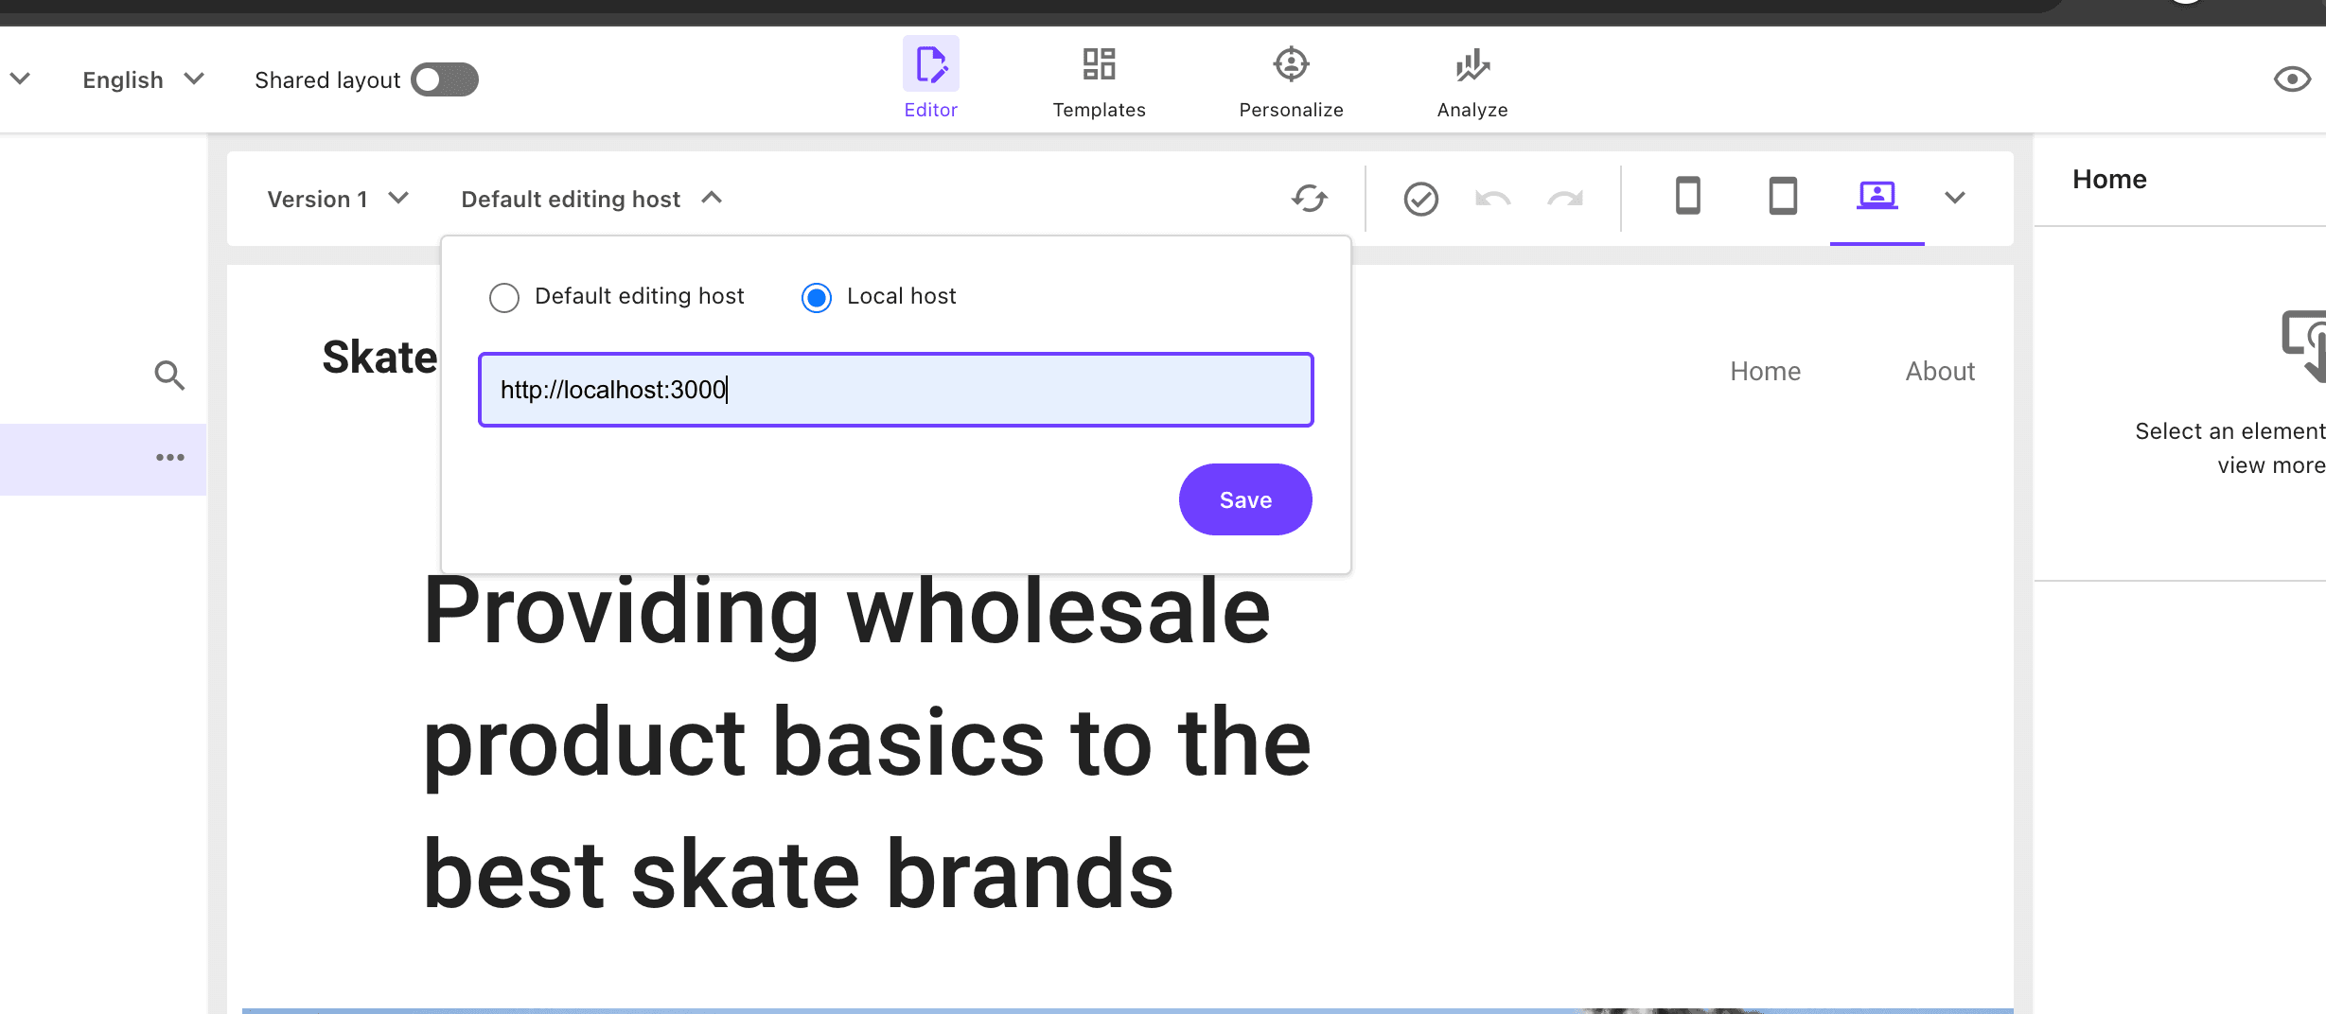
Task: Switch to tablet device preview
Action: pyautogui.click(x=1783, y=197)
